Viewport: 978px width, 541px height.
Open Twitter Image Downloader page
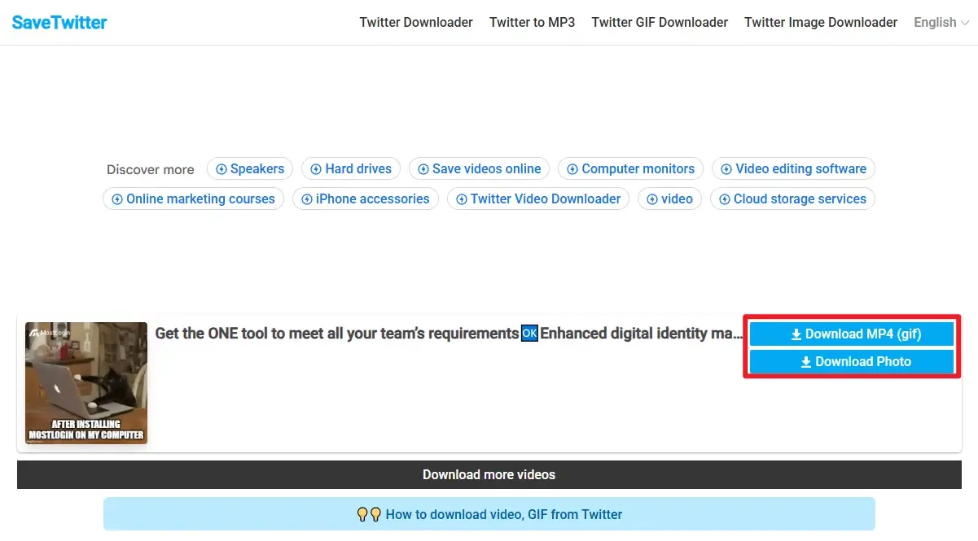[821, 22]
